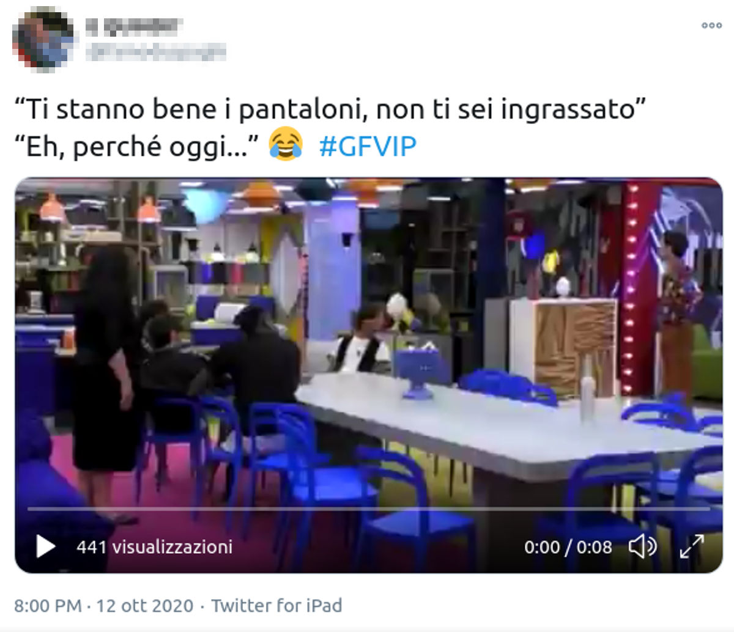Click the person in the floral shirt in the video
This screenshot has width=734, height=632.
(x=678, y=313)
